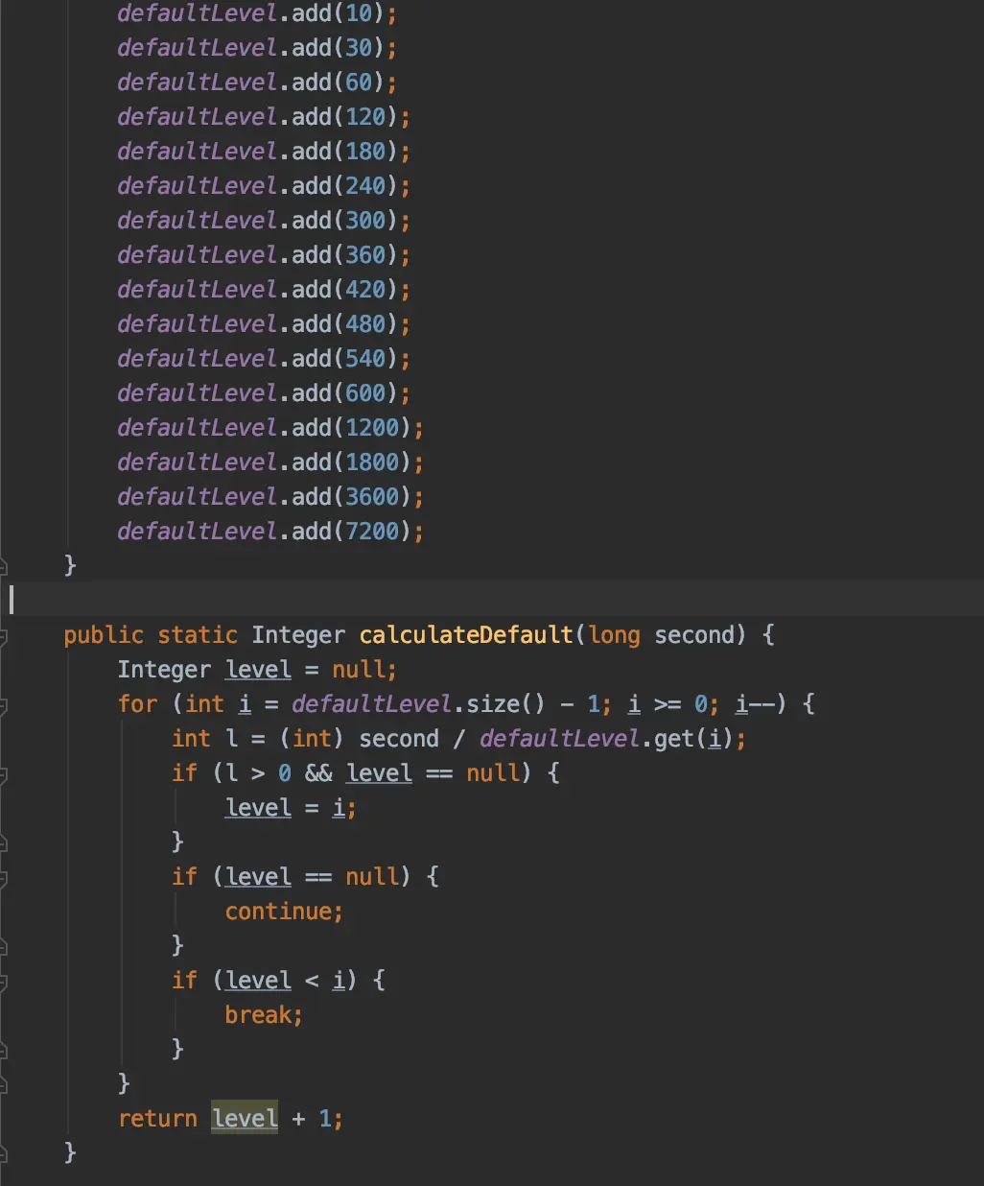This screenshot has width=984, height=1186.
Task: Collapse the calculateDefault method using its gutter fold marker
Action: [3, 635]
